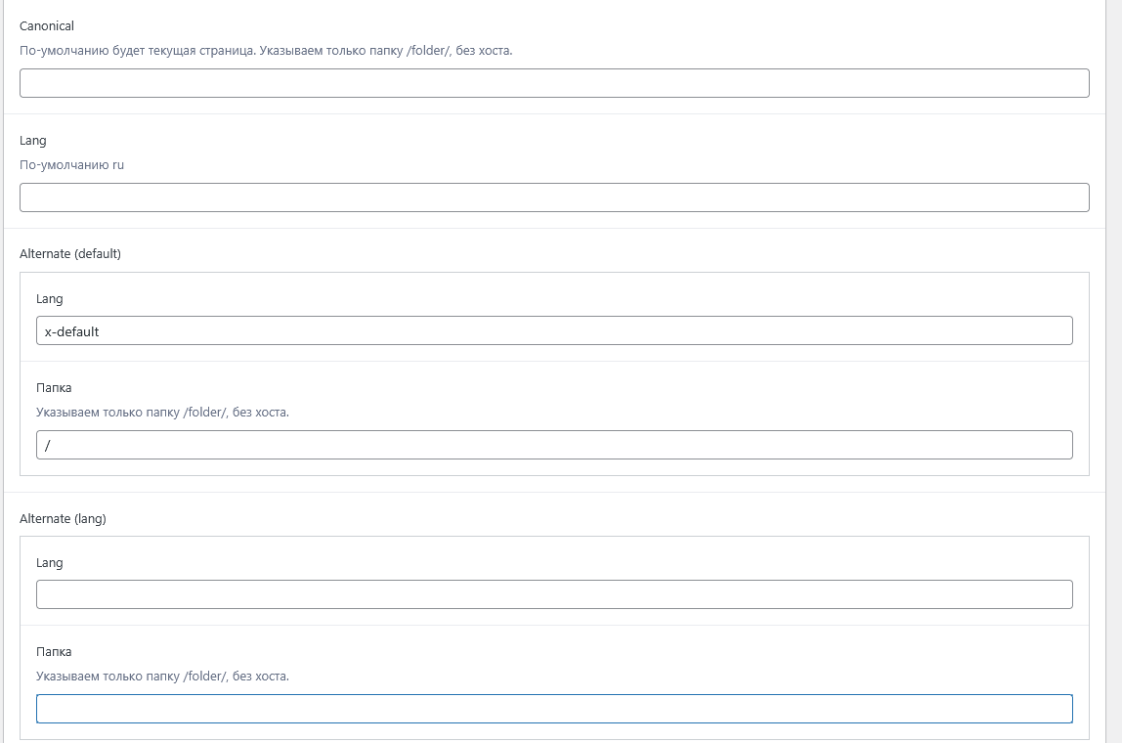The height and width of the screenshot is (743, 1122).
Task: Focus the top-level Lang input field
Action: 554,197
